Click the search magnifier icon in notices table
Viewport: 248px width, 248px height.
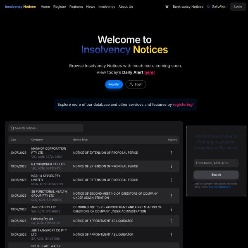[x=12, y=128]
